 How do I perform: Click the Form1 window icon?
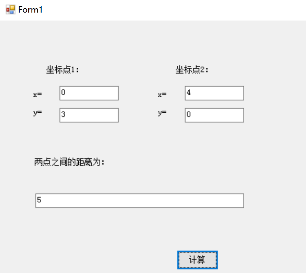[10, 10]
